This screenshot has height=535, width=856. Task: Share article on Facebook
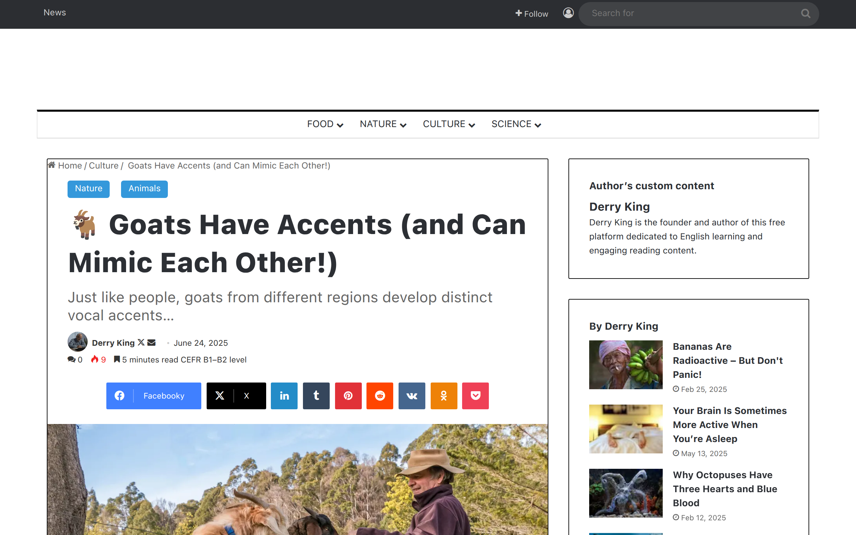(153, 396)
